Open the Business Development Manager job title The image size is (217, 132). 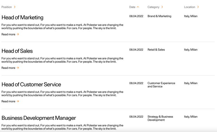point(39,118)
